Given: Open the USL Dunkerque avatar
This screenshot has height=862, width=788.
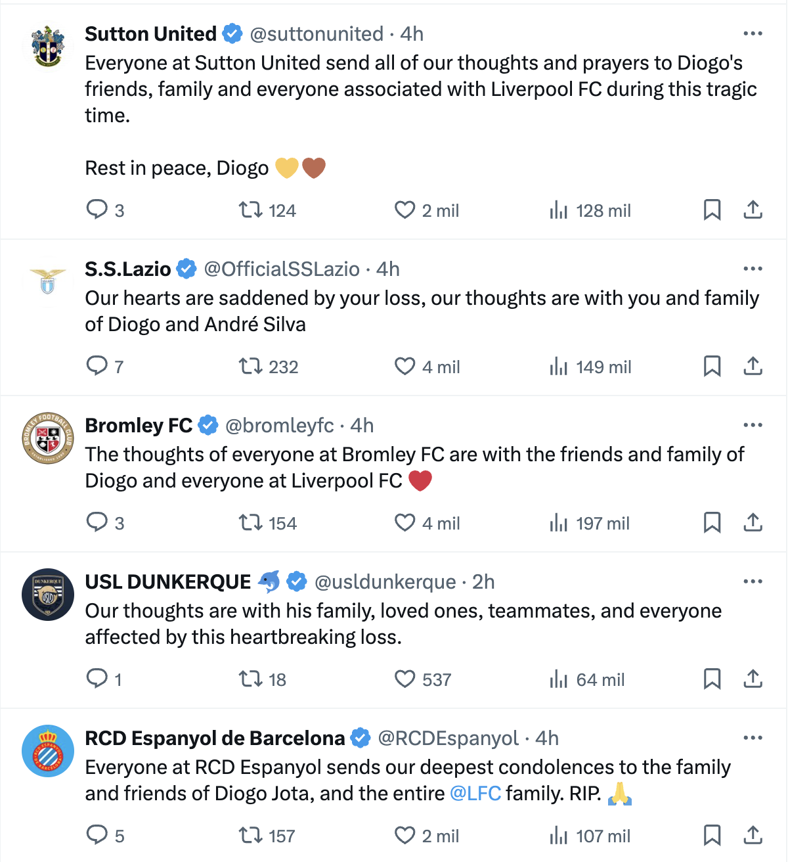Looking at the screenshot, I should click(48, 595).
